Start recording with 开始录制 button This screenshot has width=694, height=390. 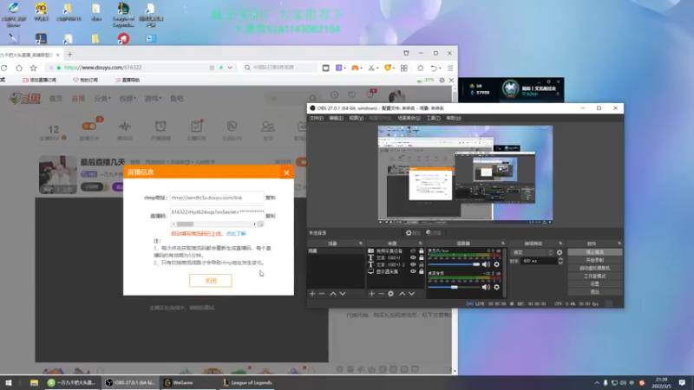(594, 260)
